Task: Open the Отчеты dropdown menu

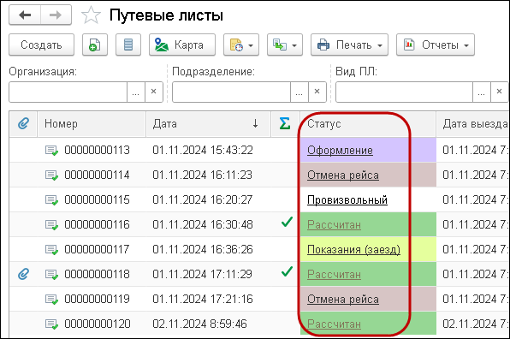Action: coord(436,45)
